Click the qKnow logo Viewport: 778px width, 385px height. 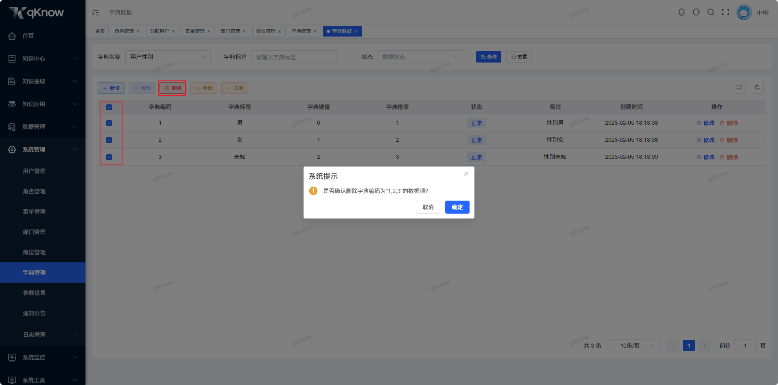tap(37, 13)
